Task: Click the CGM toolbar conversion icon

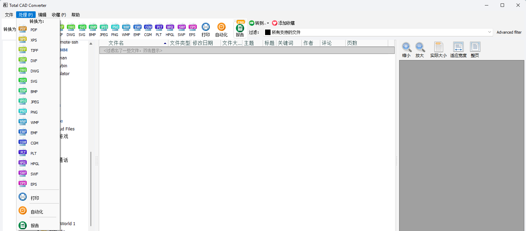Action: pyautogui.click(x=148, y=30)
